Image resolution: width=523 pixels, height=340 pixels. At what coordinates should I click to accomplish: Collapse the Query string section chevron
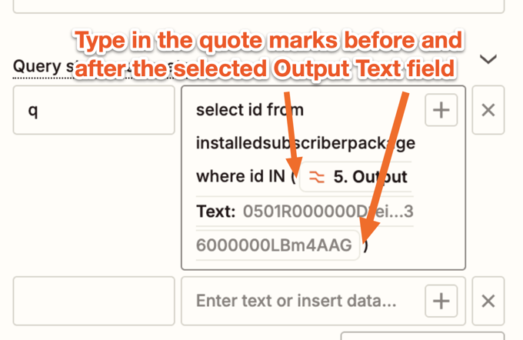[488, 59]
